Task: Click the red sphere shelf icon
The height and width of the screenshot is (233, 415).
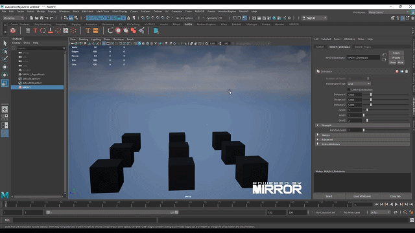Action: [x=118, y=30]
